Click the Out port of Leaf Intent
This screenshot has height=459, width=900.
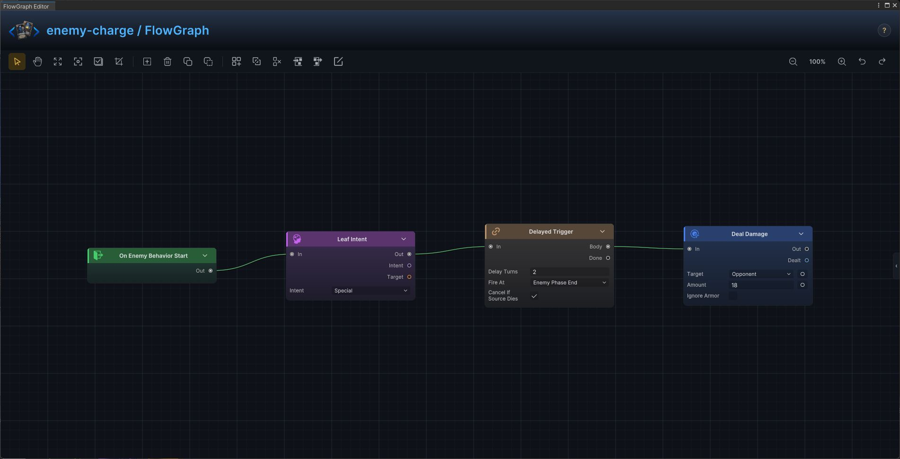[409, 254]
